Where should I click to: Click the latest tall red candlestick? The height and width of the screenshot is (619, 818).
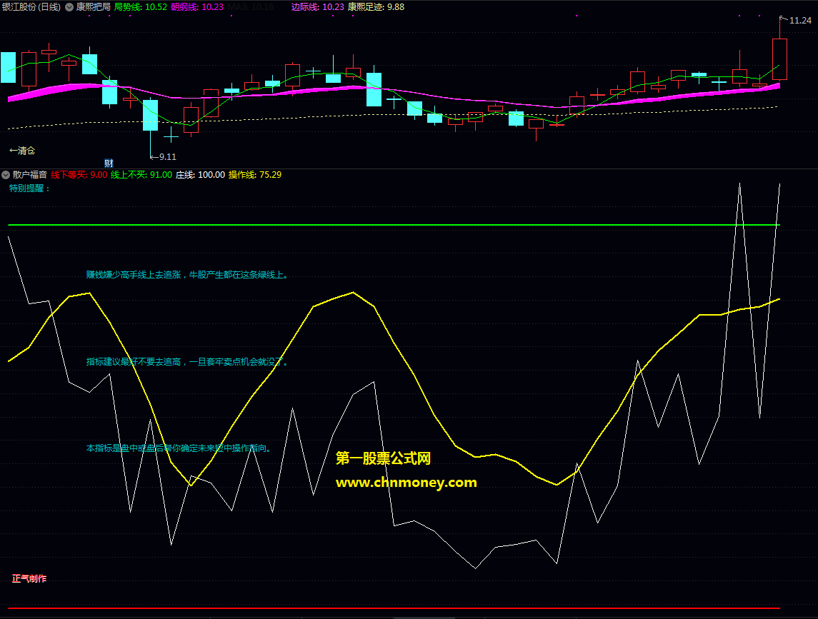pos(779,59)
